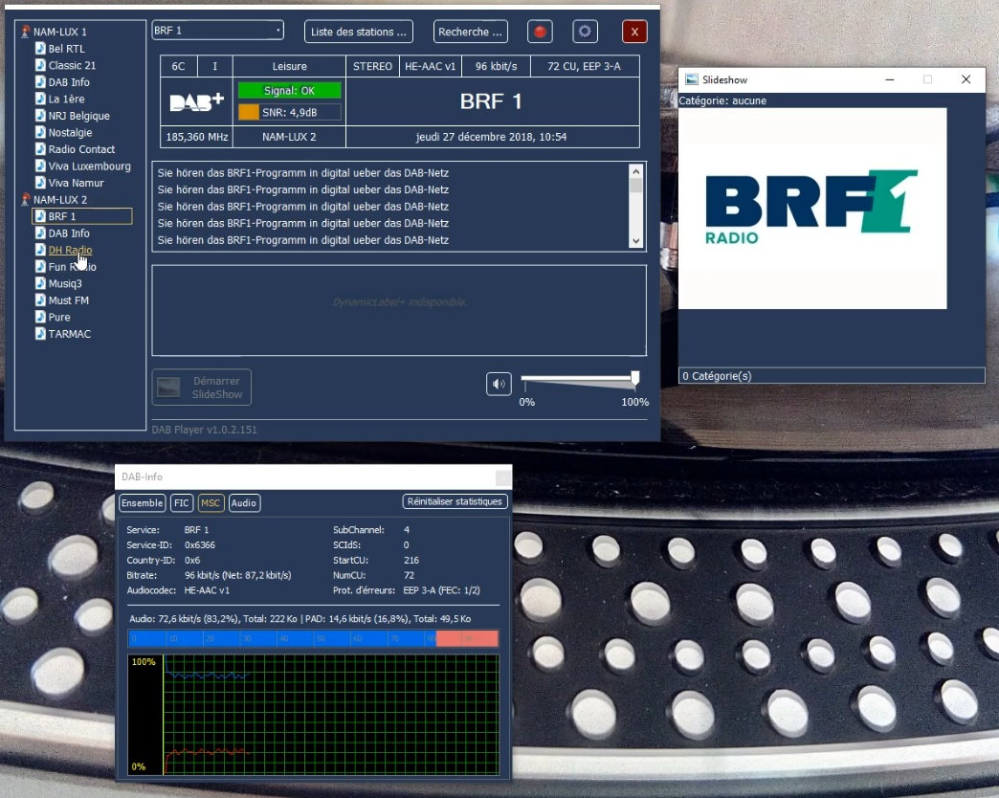This screenshot has height=798, width=999.
Task: Open the BRF 1 station dropdown
Action: 217,30
